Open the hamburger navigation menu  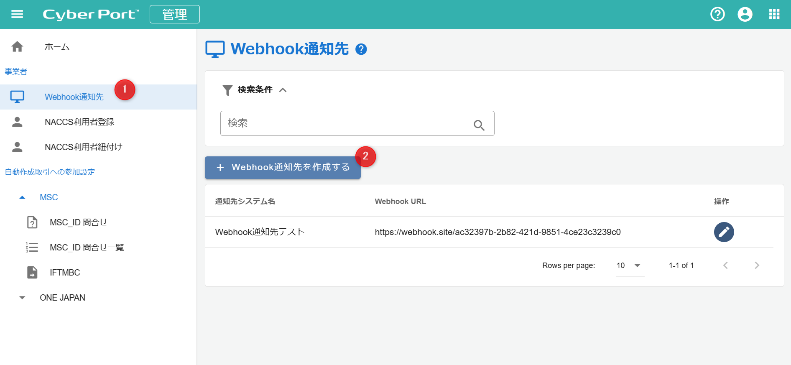coord(17,15)
